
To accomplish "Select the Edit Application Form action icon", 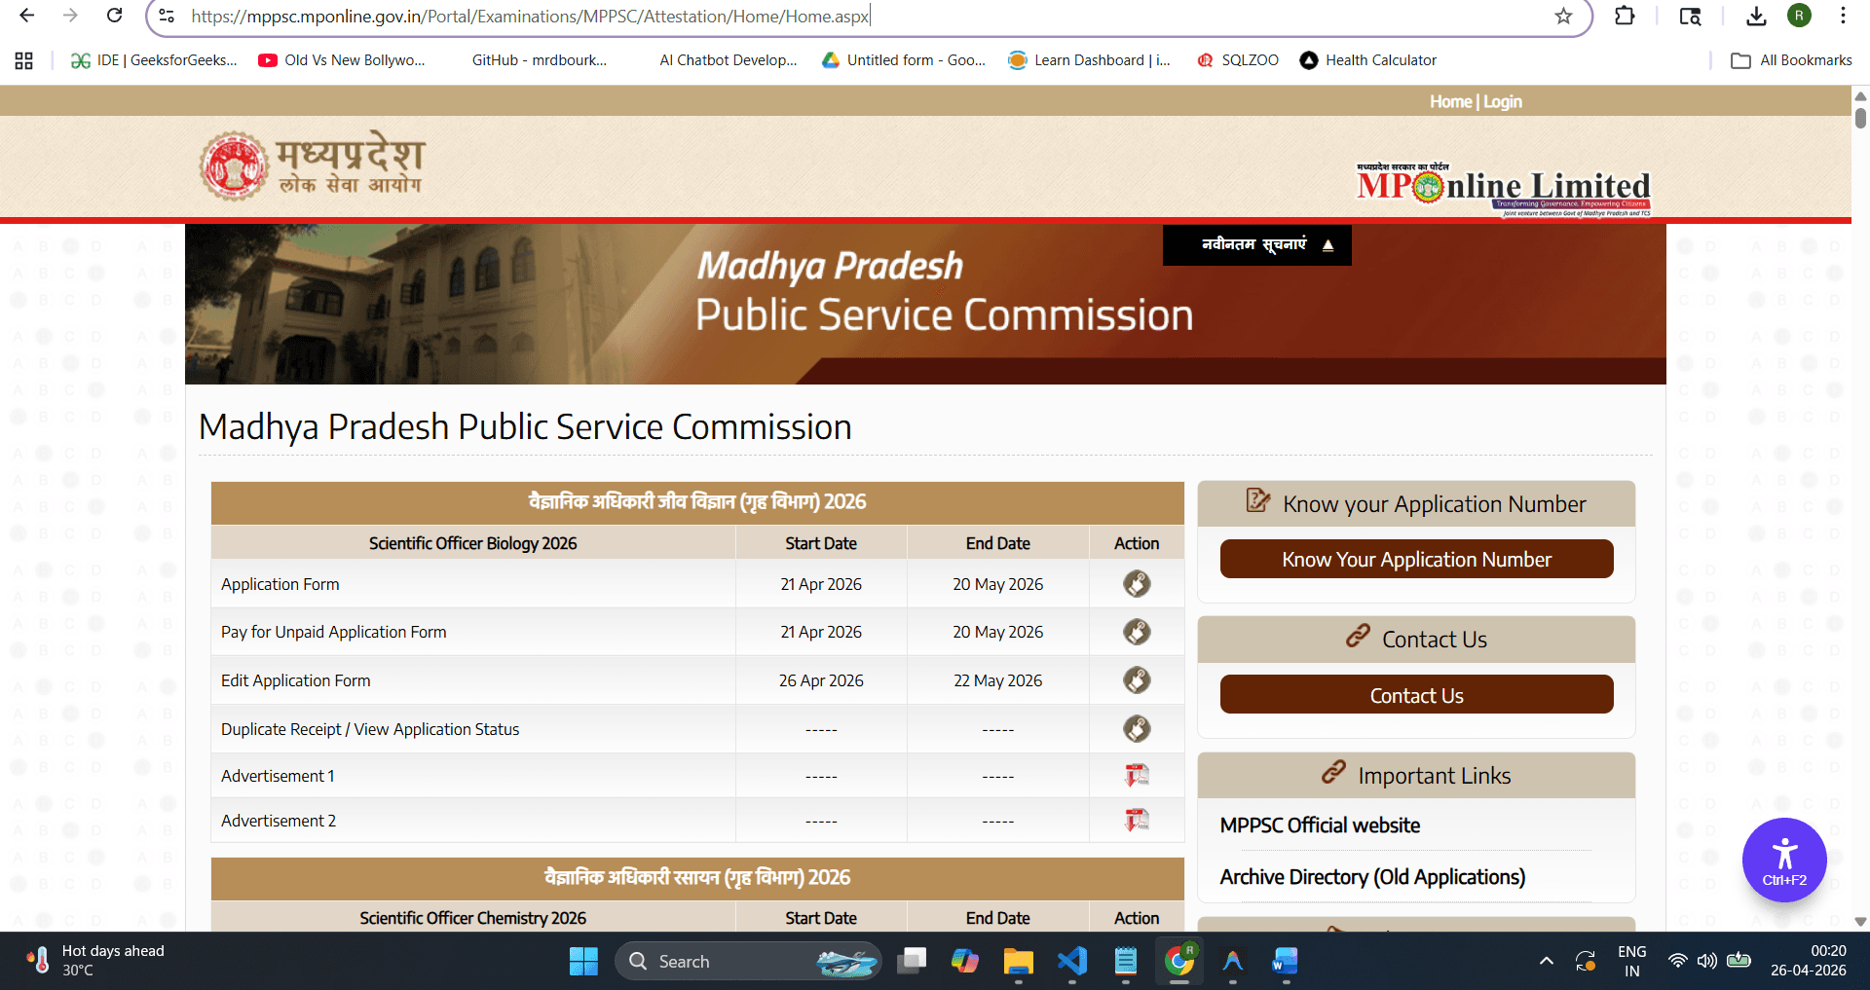I will (1137, 679).
